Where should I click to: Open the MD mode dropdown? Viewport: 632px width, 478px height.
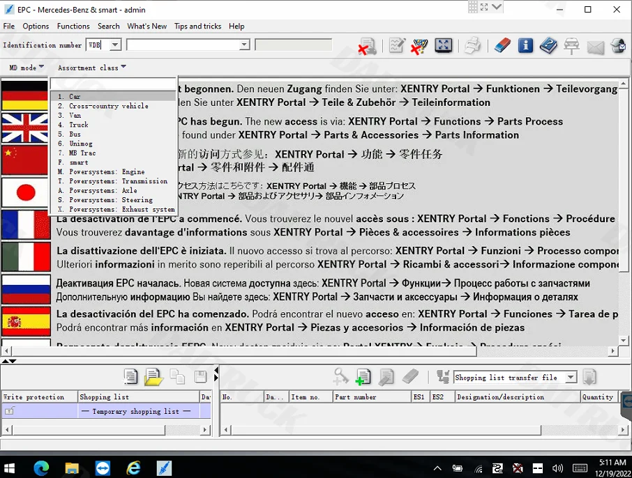point(27,68)
